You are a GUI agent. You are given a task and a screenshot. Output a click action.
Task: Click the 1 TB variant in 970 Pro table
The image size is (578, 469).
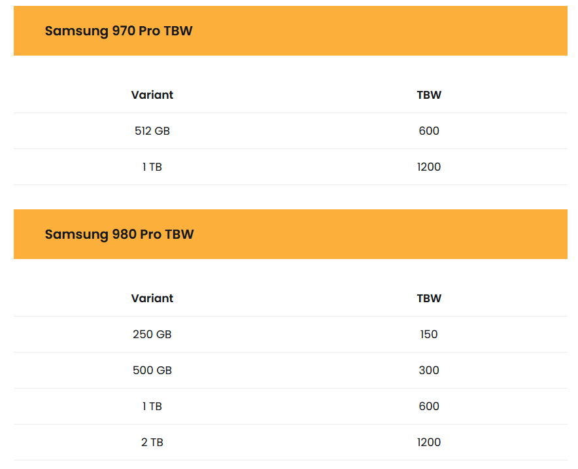(x=152, y=167)
